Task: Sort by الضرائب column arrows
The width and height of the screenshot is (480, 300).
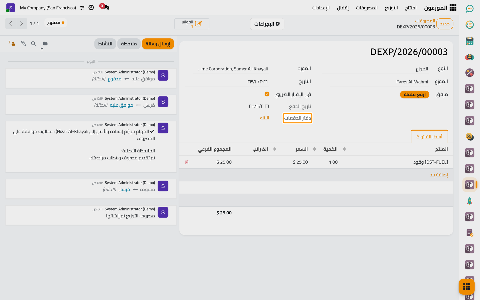Action: [x=275, y=149]
